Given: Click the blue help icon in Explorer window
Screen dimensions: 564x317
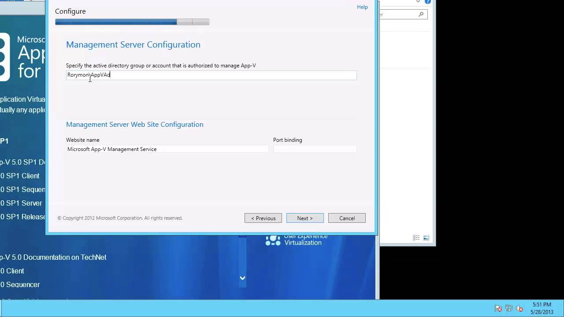Looking at the screenshot, I should 427,1.
